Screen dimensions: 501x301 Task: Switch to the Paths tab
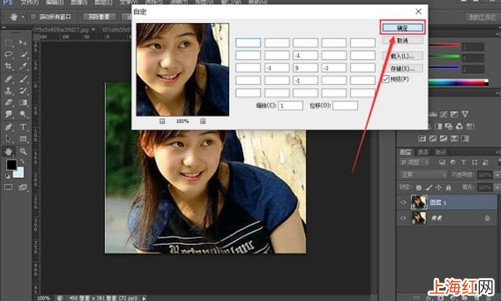[x=440, y=152]
